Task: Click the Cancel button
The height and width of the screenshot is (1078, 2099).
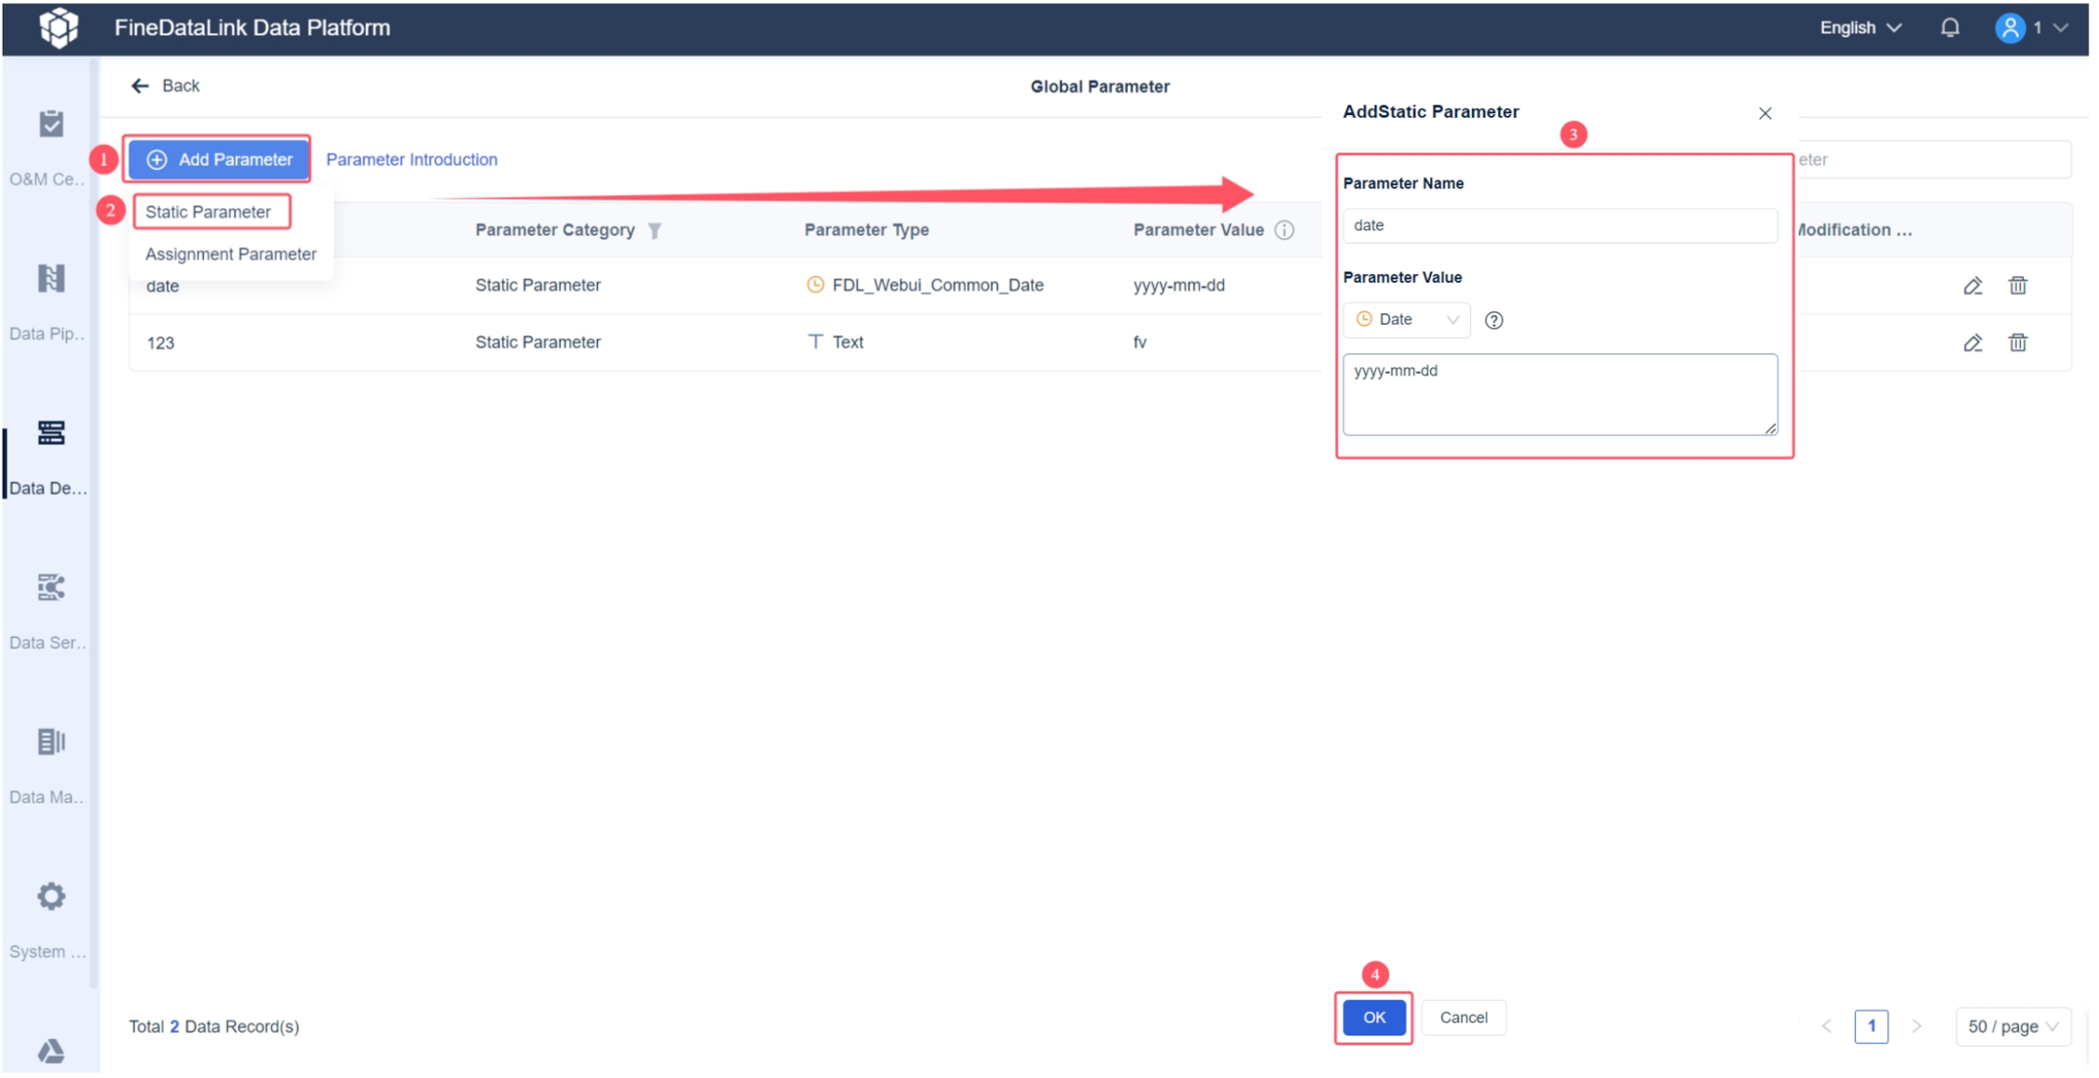Action: click(1463, 1018)
